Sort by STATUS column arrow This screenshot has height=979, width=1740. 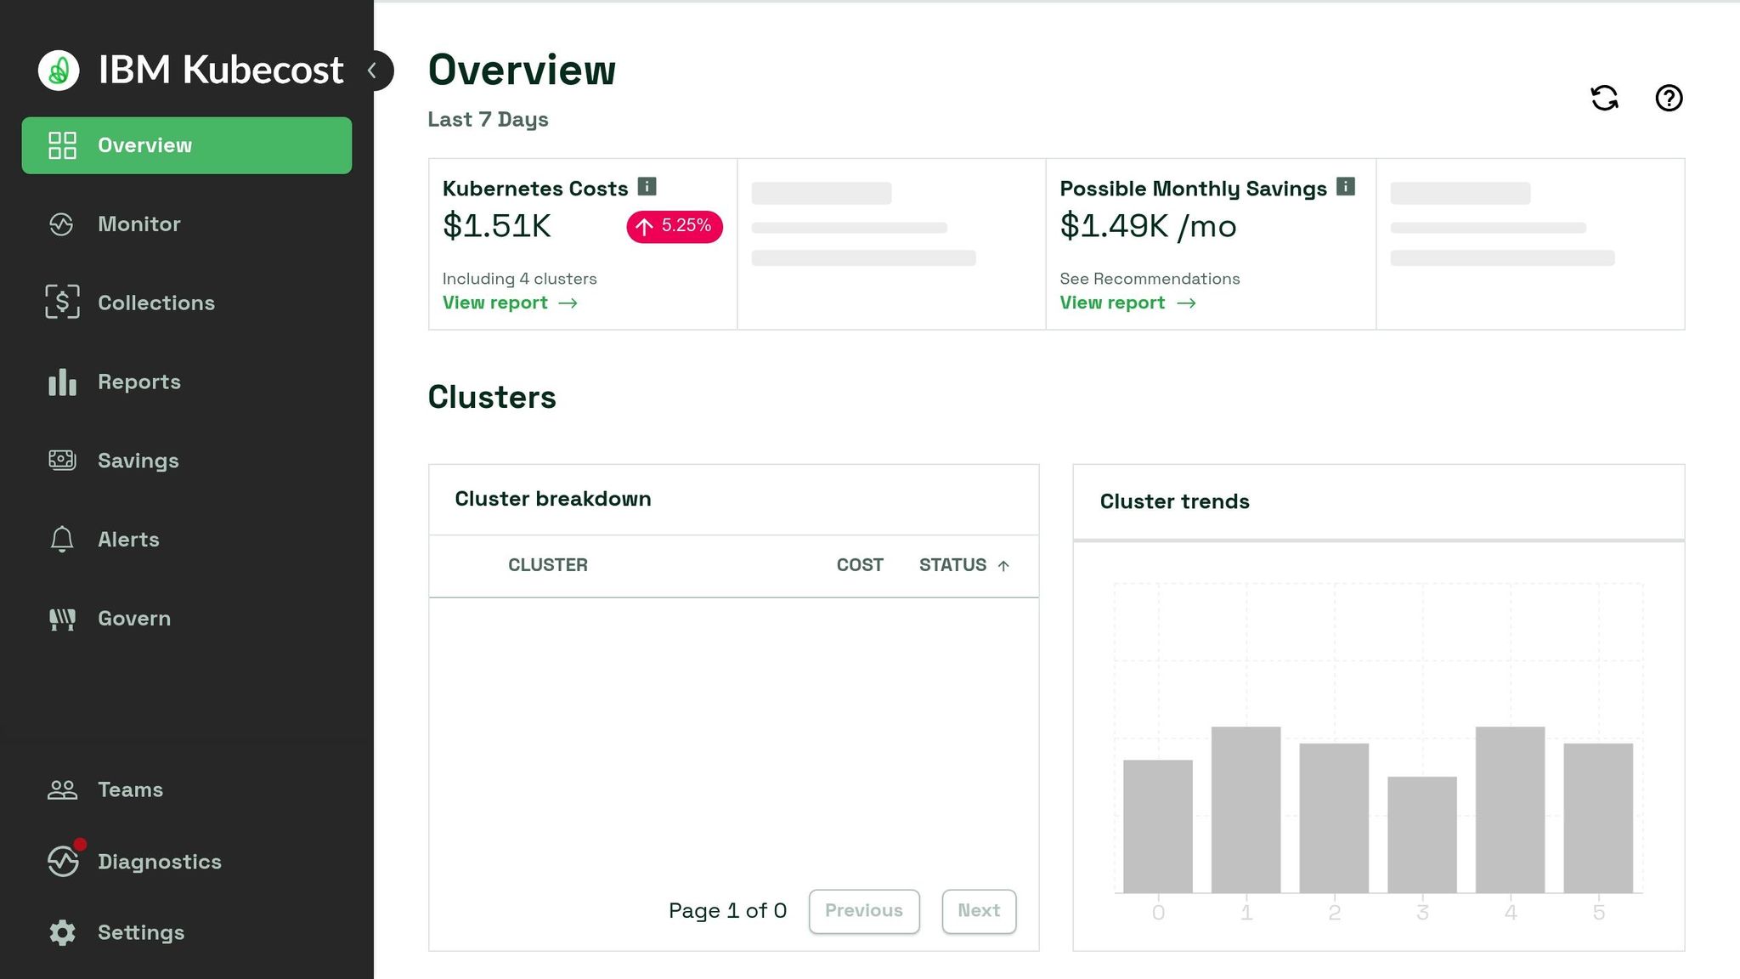click(1003, 566)
